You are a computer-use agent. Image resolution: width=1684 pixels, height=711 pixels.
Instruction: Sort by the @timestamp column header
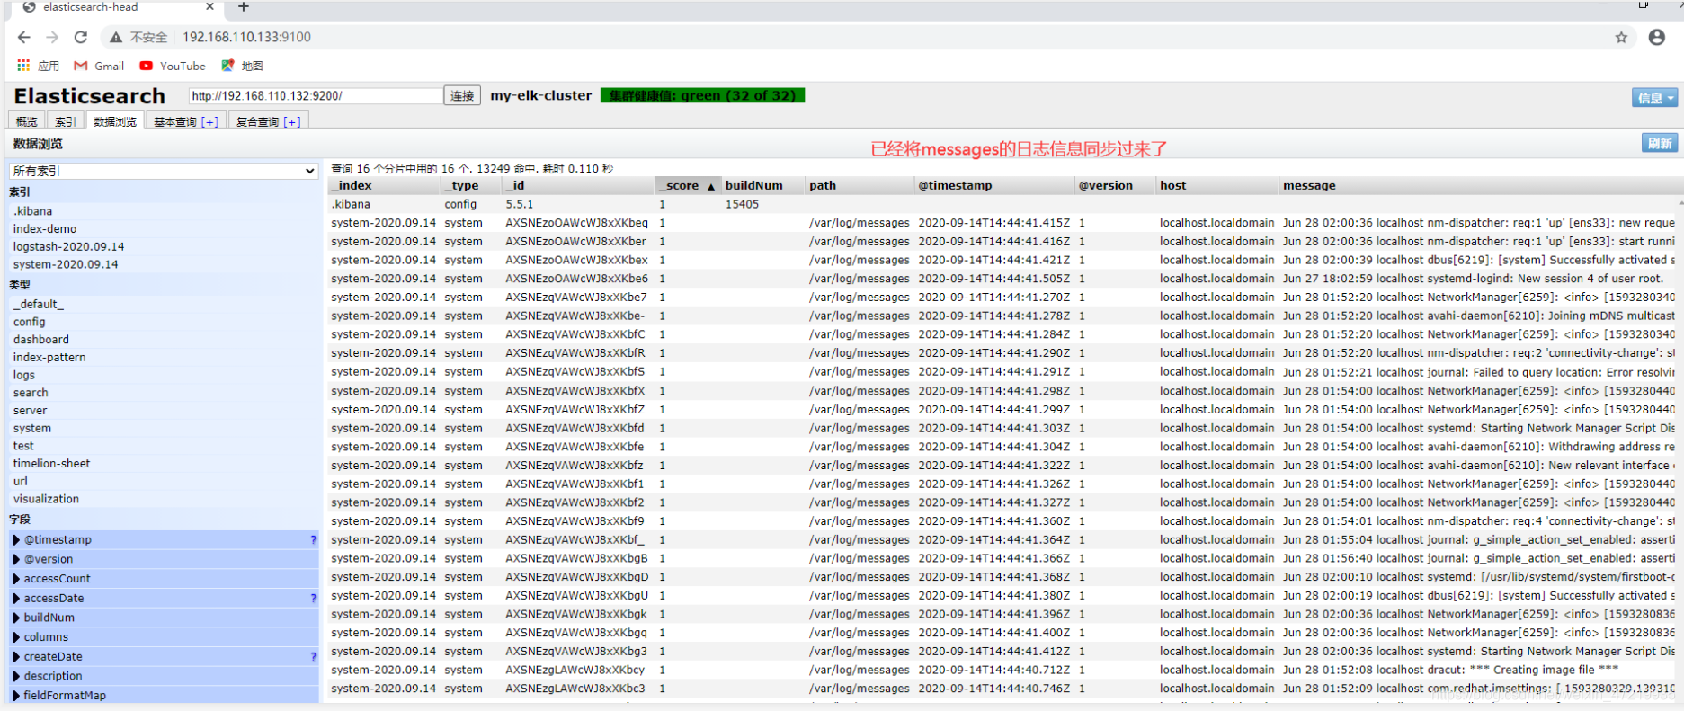(994, 185)
